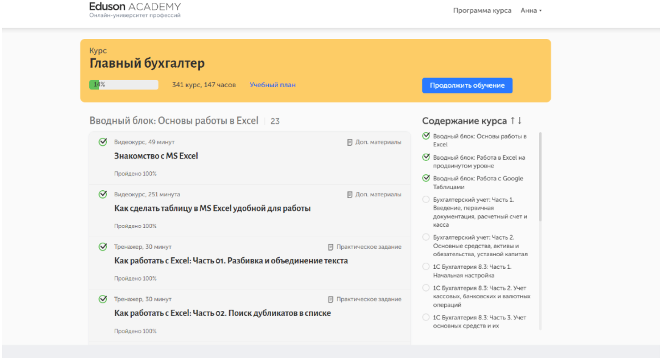Go to Бухгалтерский учет: Часть 2. Основные средства

coord(480,246)
